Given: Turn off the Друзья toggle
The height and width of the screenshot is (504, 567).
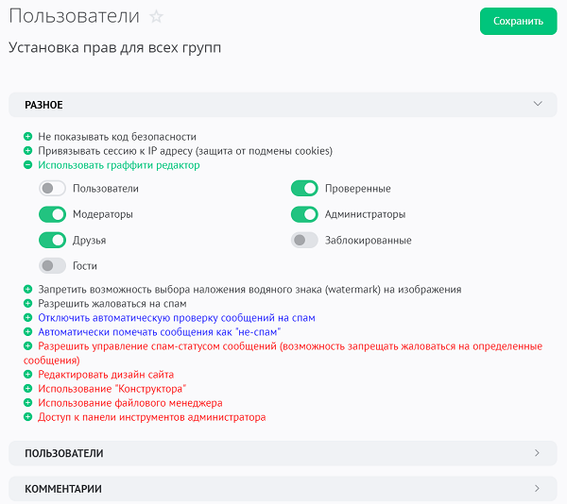Looking at the screenshot, I should [x=52, y=241].
